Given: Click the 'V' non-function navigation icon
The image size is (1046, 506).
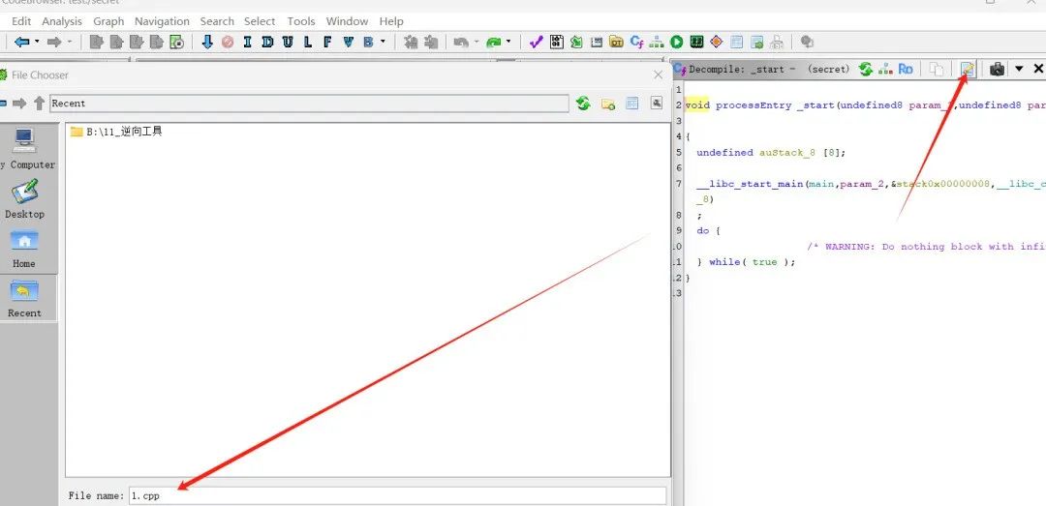Looking at the screenshot, I should pyautogui.click(x=348, y=42).
